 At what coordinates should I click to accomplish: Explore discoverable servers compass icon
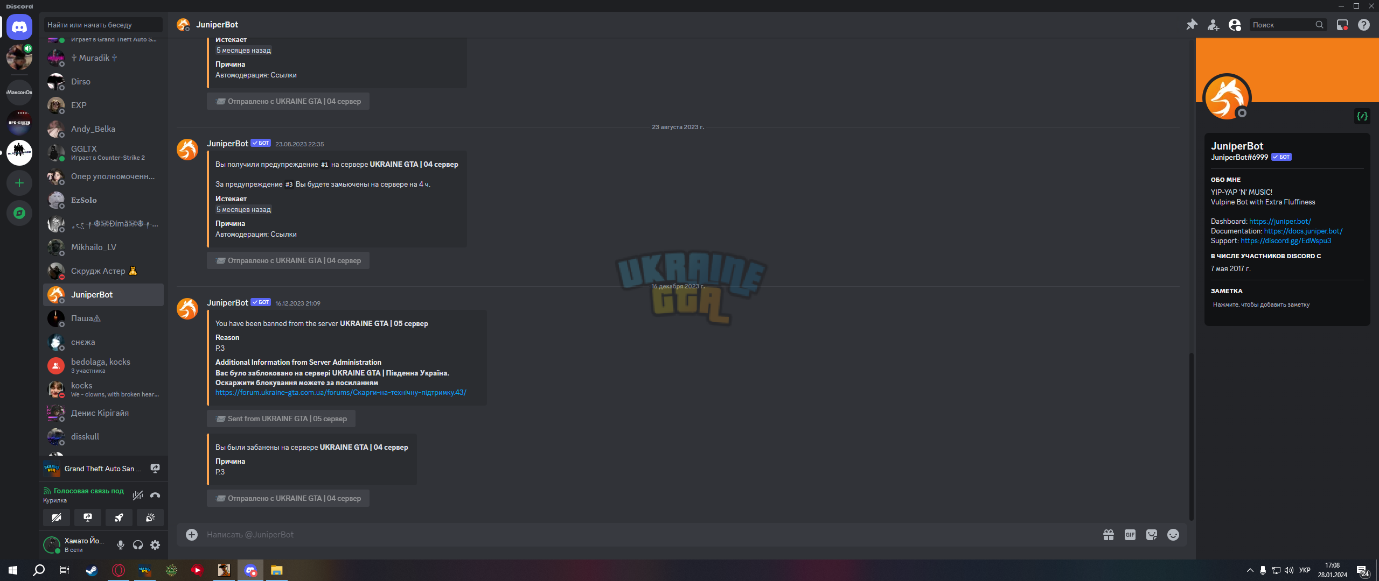click(x=19, y=213)
